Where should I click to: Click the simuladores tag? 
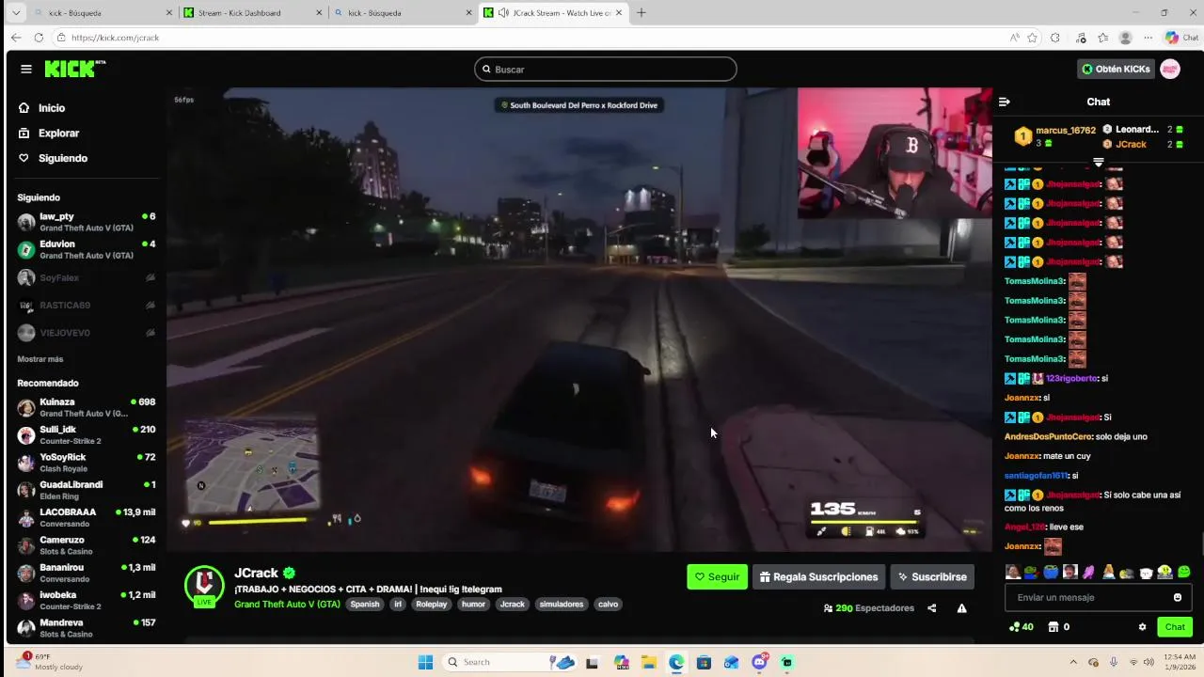pyautogui.click(x=562, y=605)
